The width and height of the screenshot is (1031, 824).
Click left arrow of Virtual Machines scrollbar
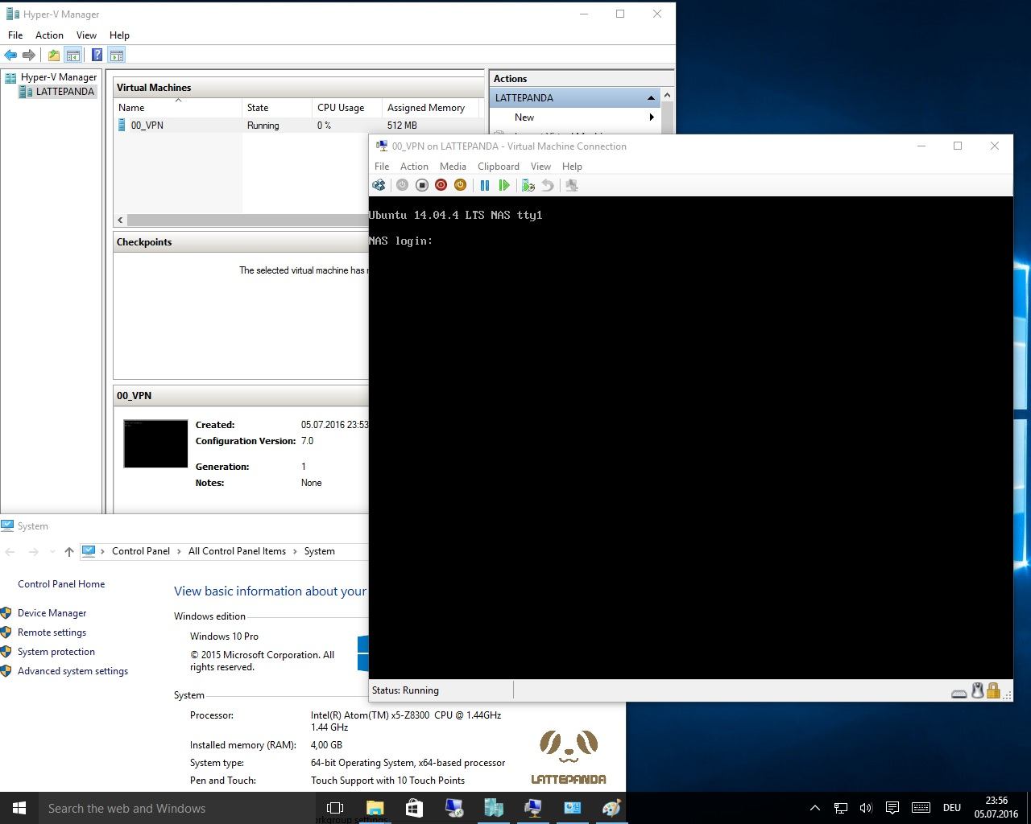point(121,220)
